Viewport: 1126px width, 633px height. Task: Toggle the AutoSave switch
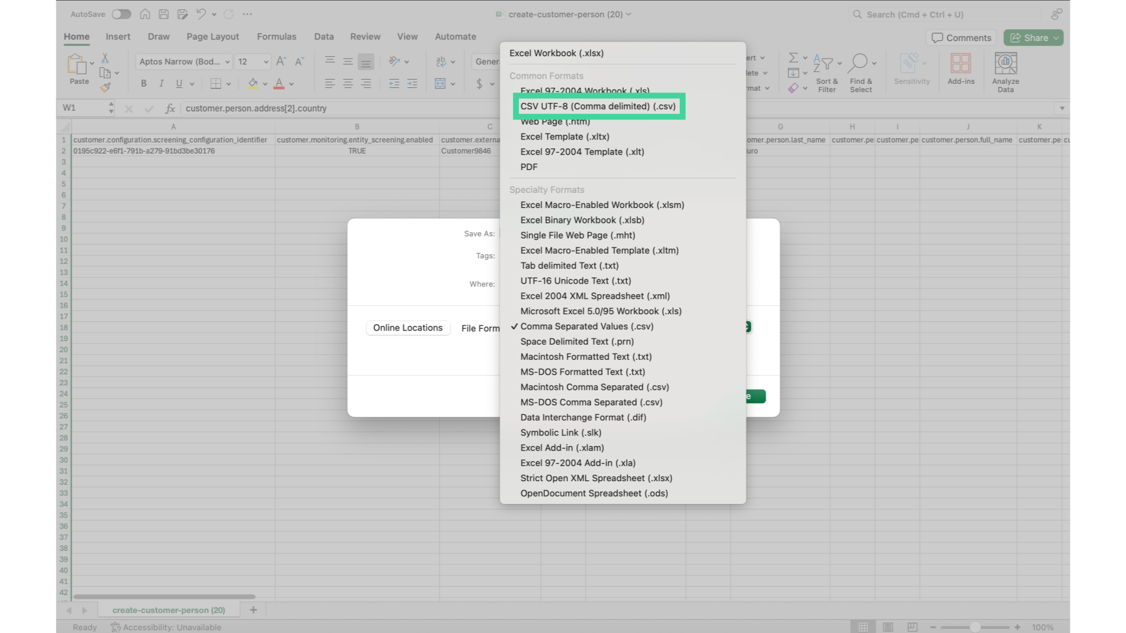click(x=121, y=14)
